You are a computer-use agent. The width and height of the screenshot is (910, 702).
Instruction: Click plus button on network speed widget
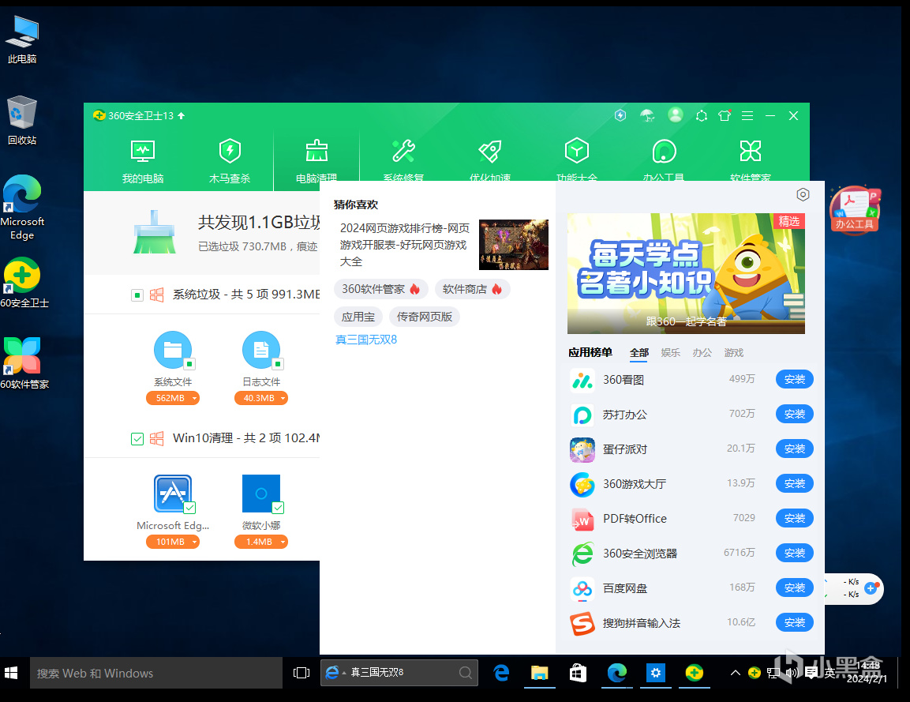[x=871, y=588]
